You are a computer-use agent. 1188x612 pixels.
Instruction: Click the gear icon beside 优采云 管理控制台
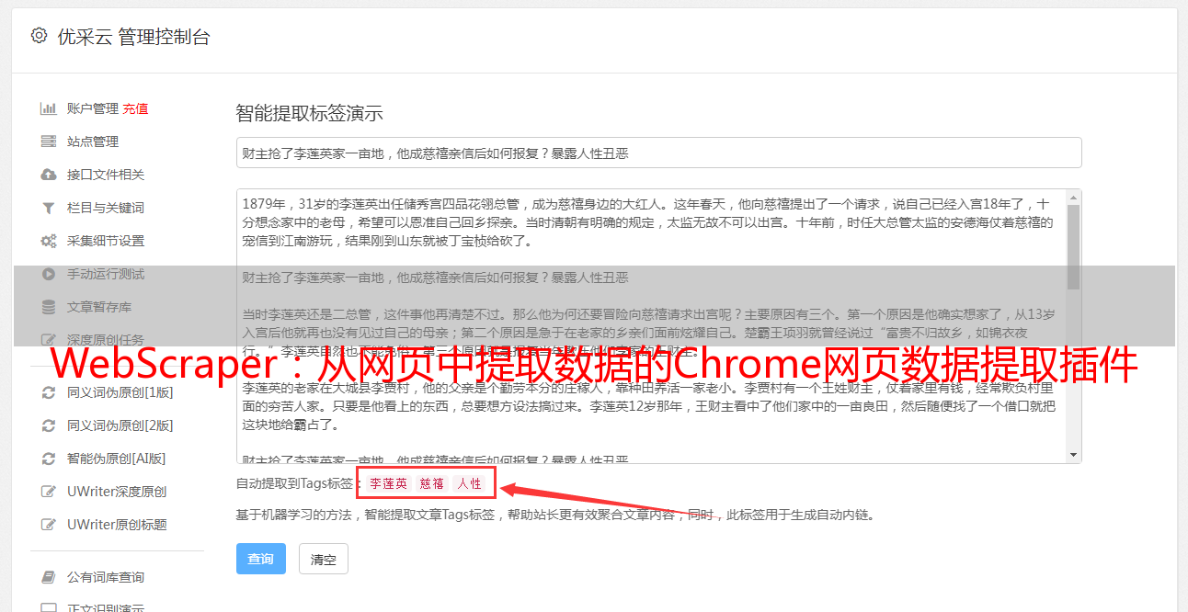[39, 36]
